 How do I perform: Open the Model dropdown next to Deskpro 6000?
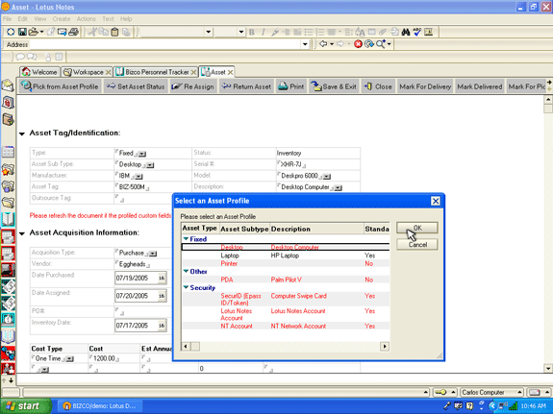coord(327,177)
